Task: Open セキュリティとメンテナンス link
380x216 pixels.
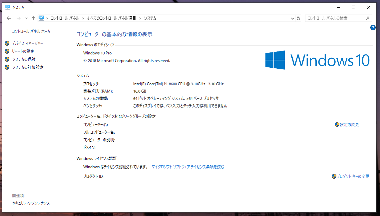Action: pos(31,203)
